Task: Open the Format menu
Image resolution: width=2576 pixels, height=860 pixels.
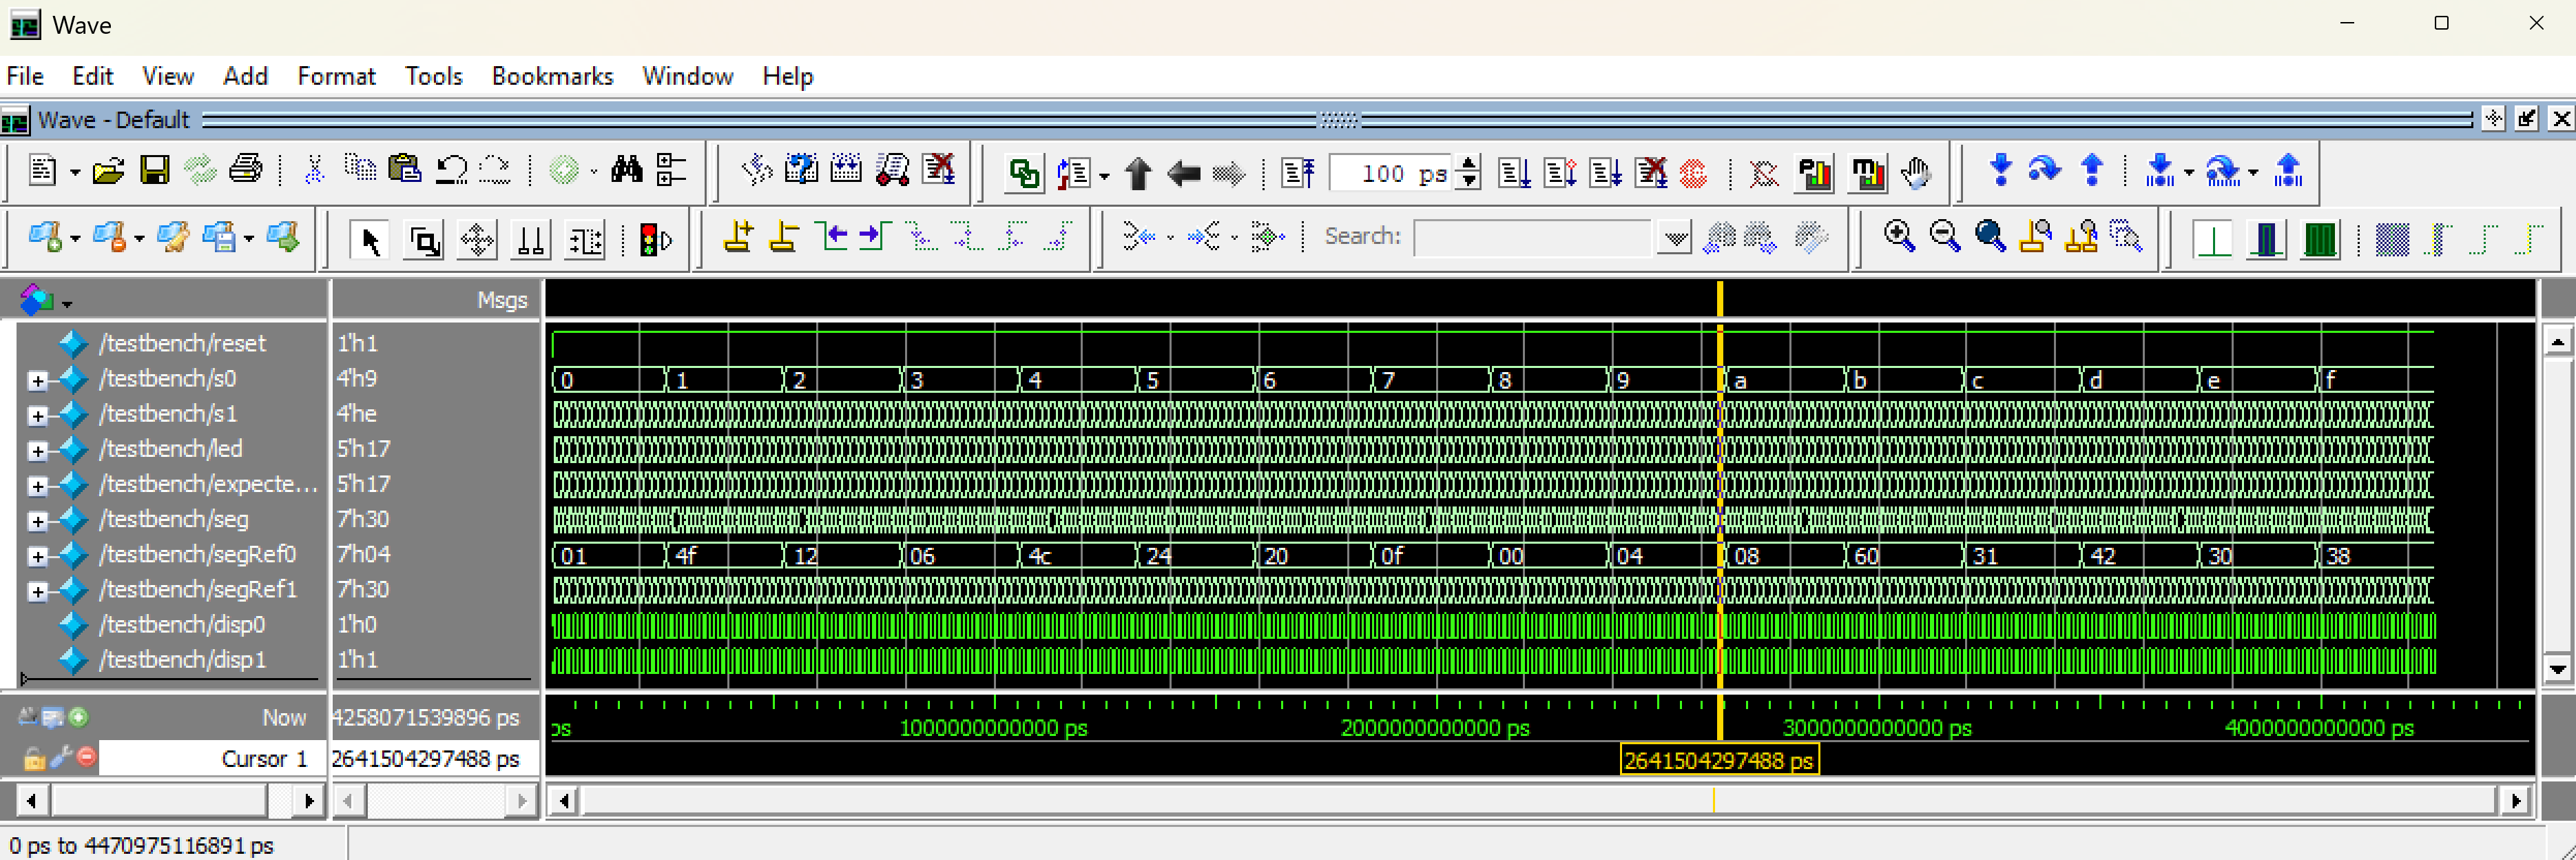Action: coord(336,76)
